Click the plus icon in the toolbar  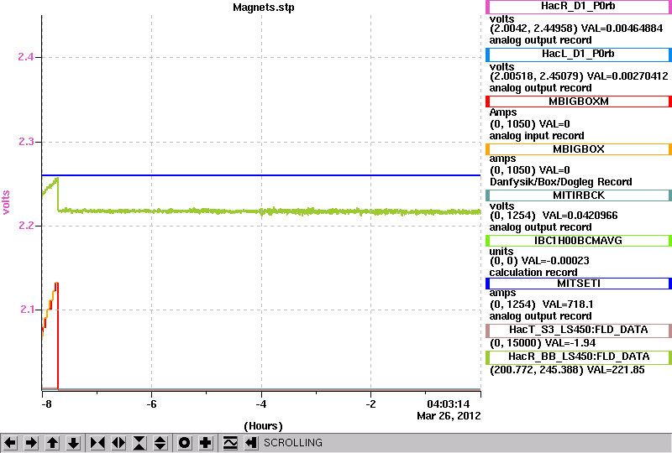(x=206, y=443)
